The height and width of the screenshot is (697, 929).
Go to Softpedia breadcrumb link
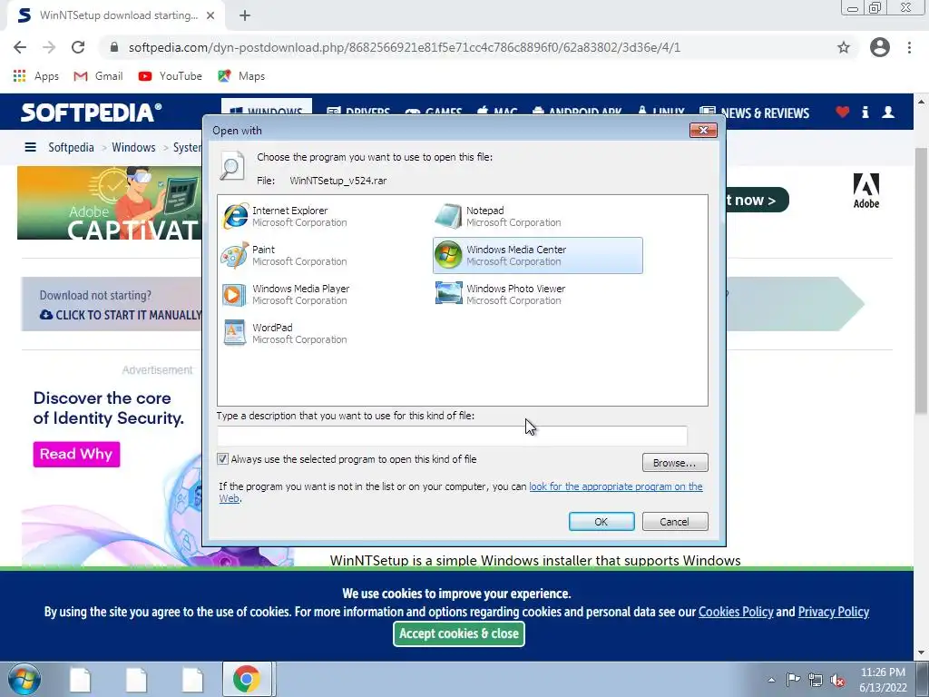coord(71,147)
